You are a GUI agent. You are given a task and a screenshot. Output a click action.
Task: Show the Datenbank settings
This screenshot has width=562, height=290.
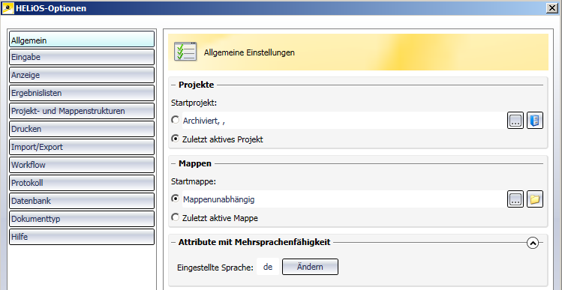click(x=82, y=201)
